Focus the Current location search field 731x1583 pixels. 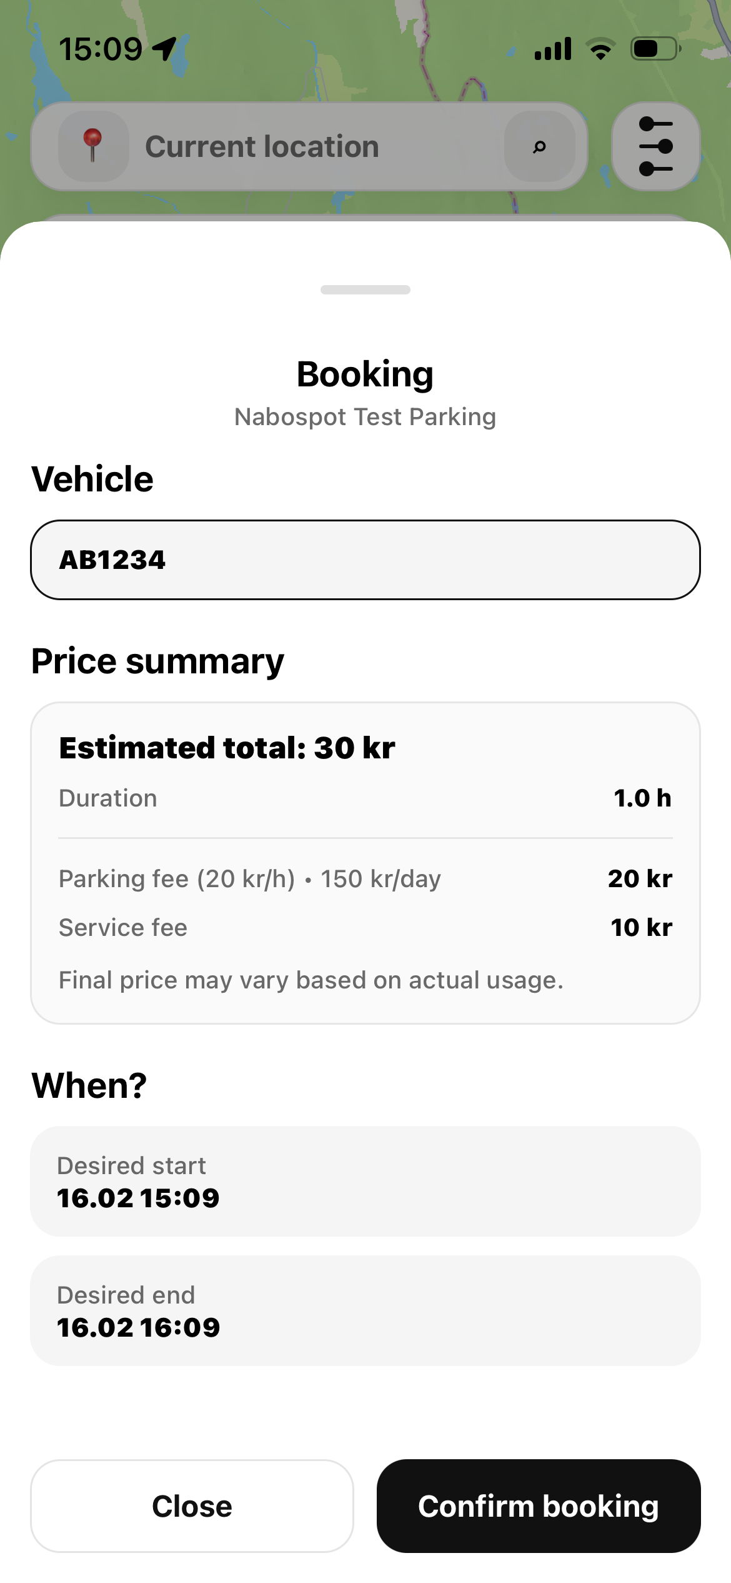(312, 147)
